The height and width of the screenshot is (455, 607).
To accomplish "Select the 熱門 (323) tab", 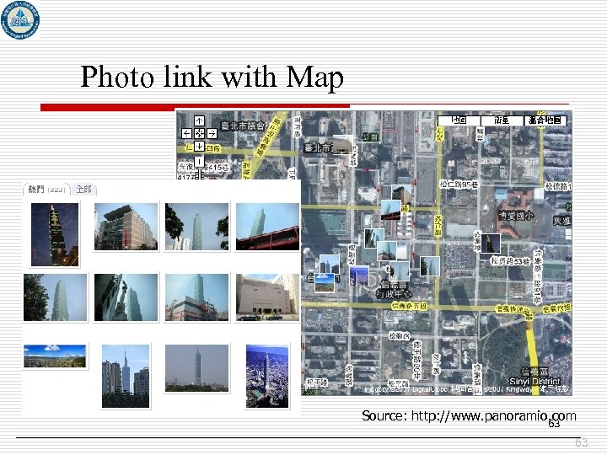I will (x=46, y=190).
